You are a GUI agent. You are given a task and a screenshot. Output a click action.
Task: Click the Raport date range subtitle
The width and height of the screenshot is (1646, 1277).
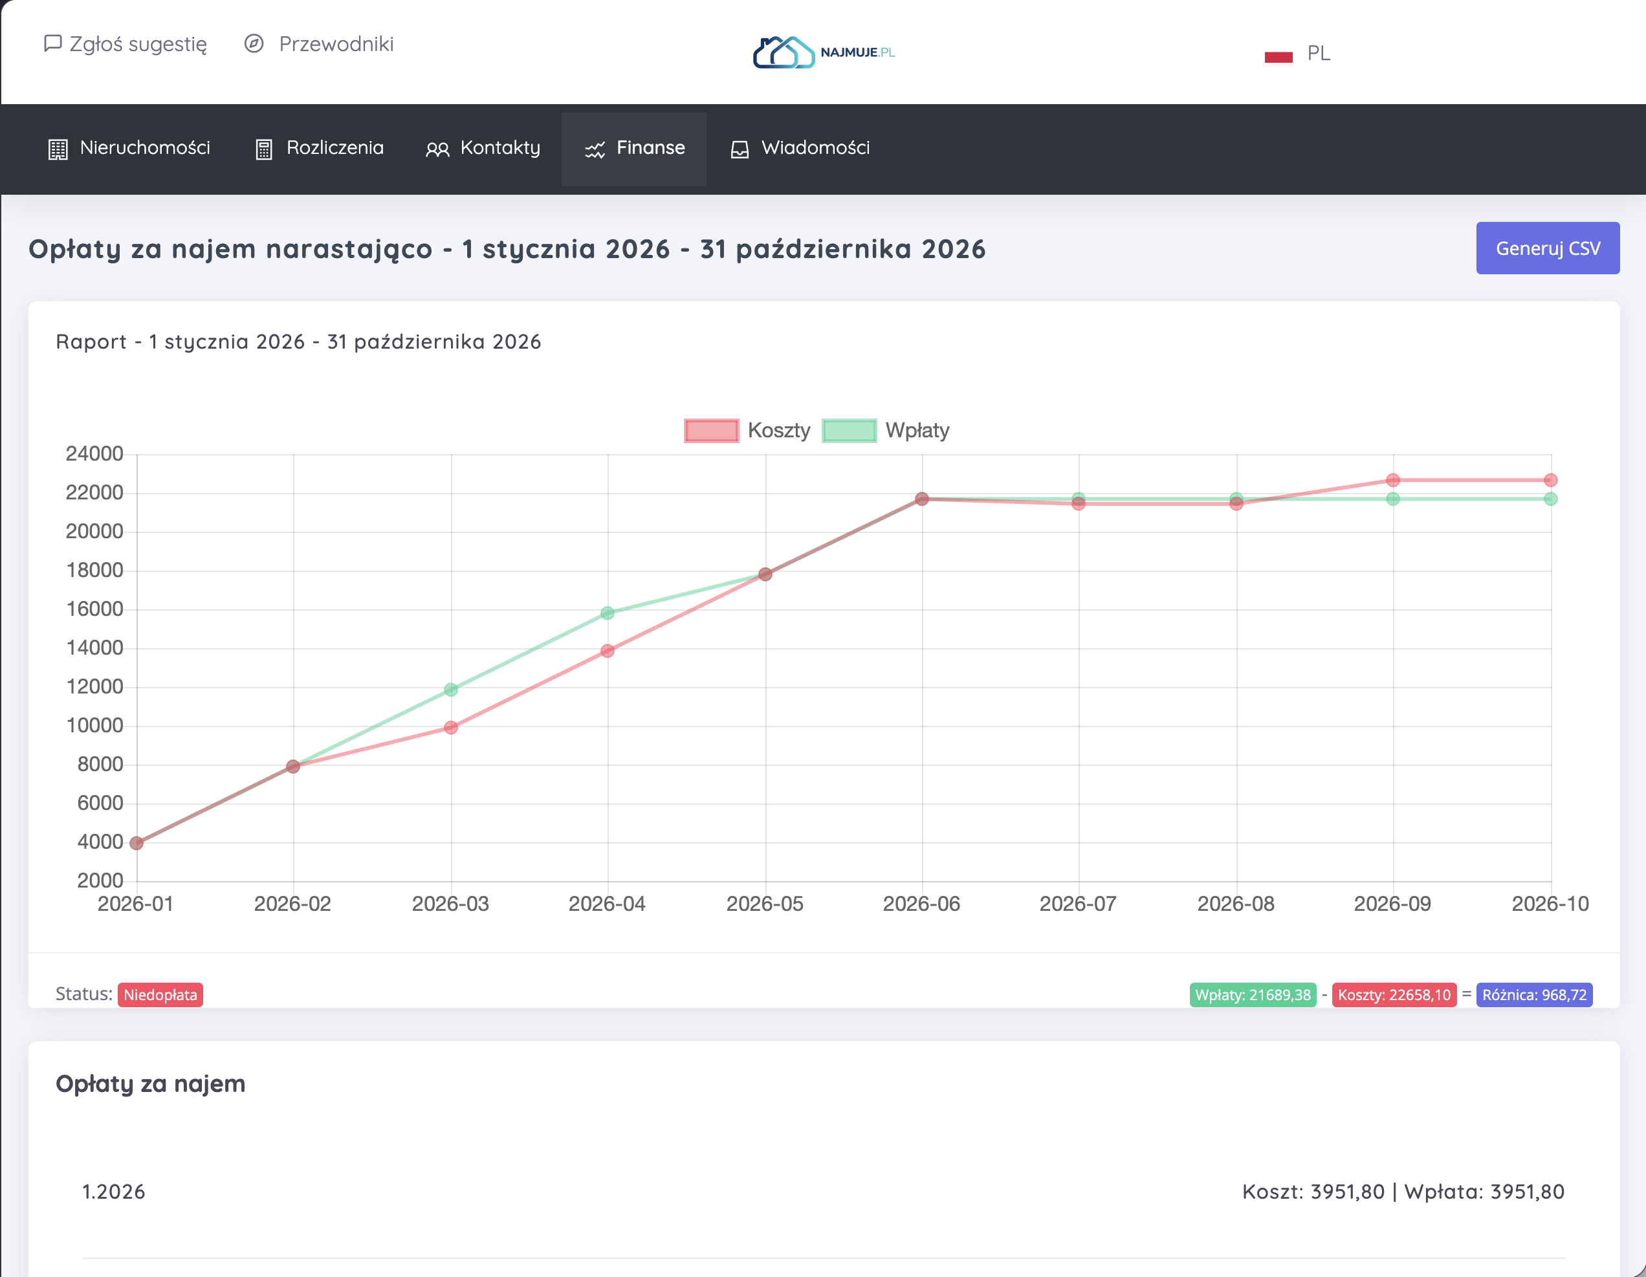298,342
